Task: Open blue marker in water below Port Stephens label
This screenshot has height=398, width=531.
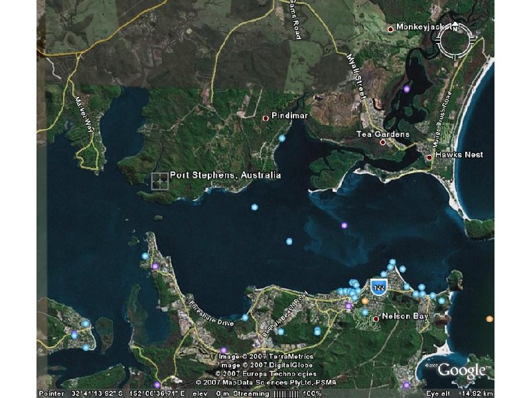Action: coord(255,207)
